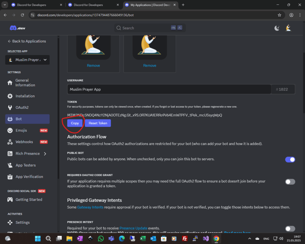305x244 pixels.
Task: Expand the Rich Presence submenu chevron
Action: click(x=45, y=154)
